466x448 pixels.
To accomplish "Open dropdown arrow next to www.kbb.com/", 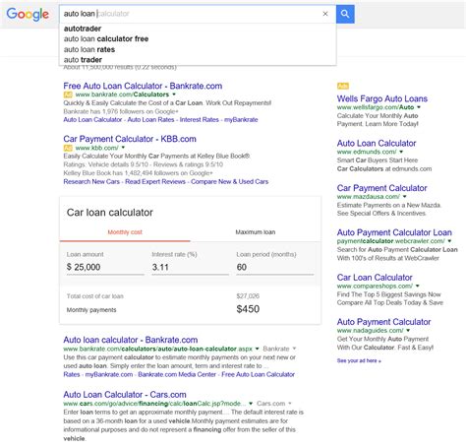I will click(x=123, y=148).
